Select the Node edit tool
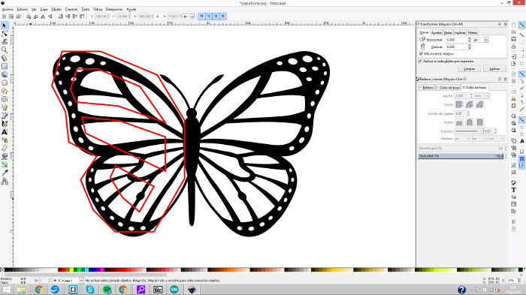This screenshot has height=295, width=526. pyautogui.click(x=5, y=34)
